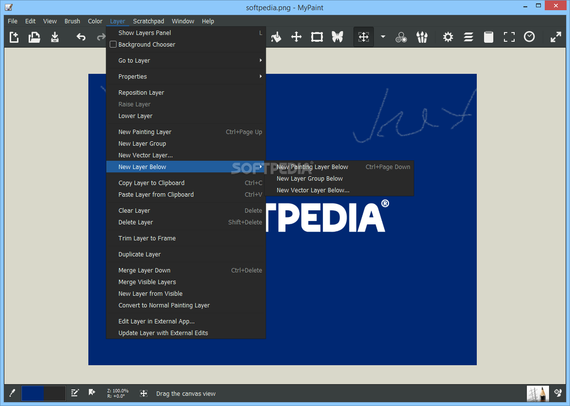The image size is (570, 406).
Task: Click the clock-shaped toolbar icon
Action: pos(529,37)
